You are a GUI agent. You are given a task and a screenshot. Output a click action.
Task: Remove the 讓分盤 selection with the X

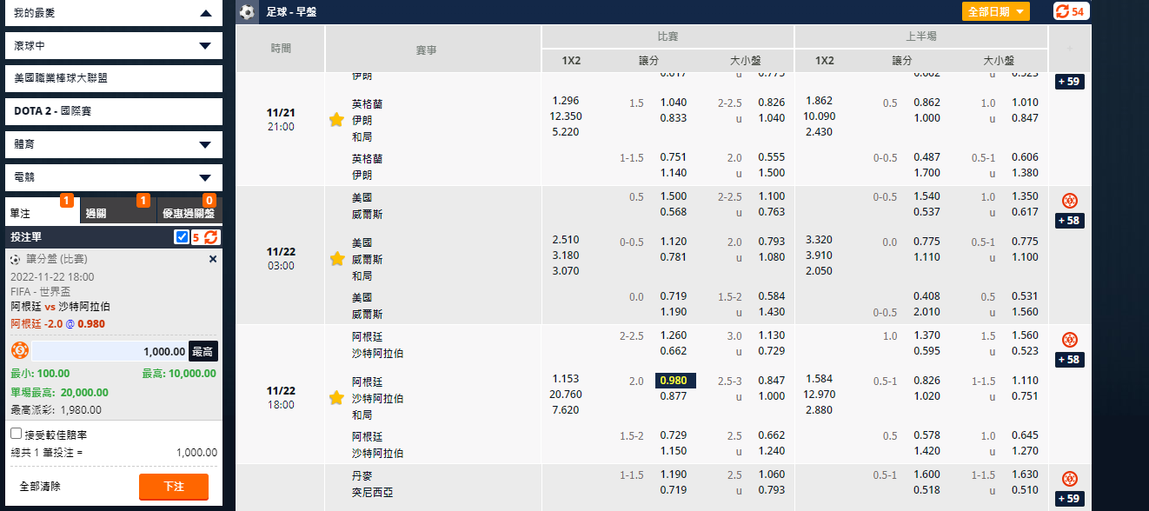coord(213,258)
